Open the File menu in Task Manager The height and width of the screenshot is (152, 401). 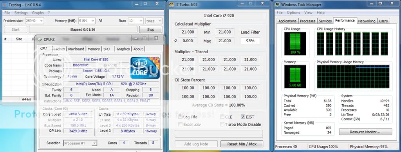pyautogui.click(x=280, y=13)
